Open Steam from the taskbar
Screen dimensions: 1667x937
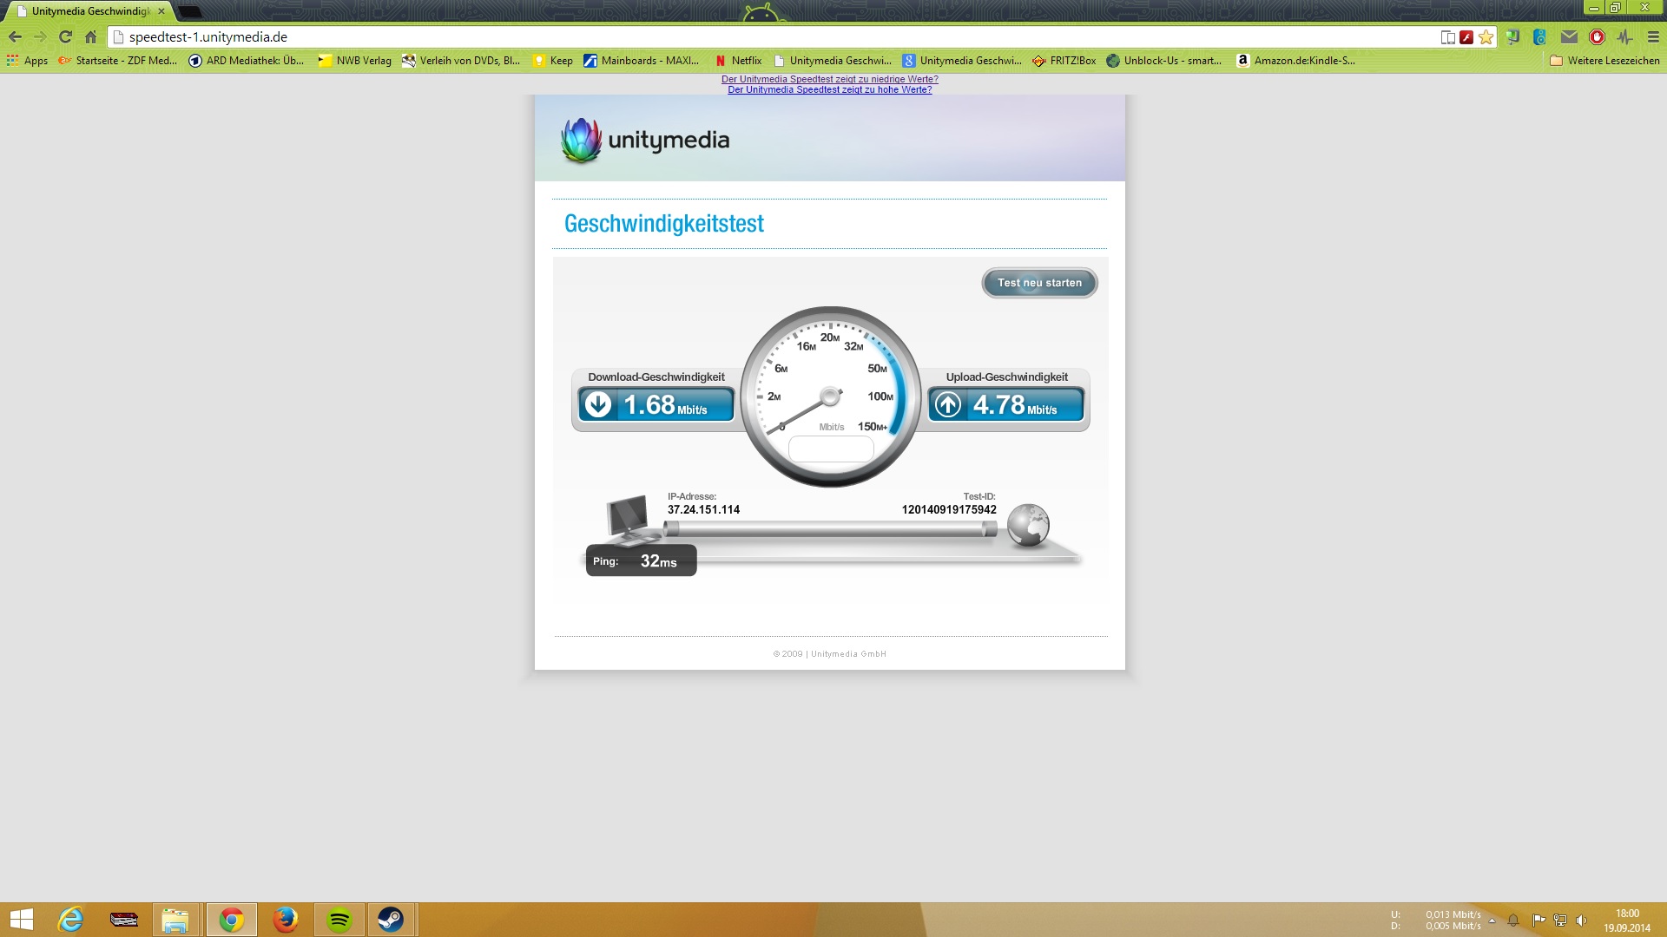pyautogui.click(x=391, y=920)
